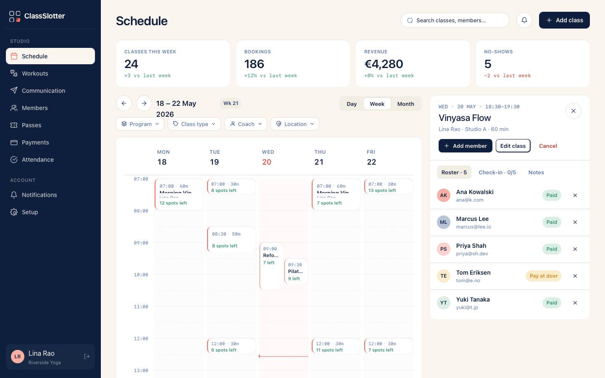Image resolution: width=605 pixels, height=378 pixels.
Task: Go to Payments in the sidebar
Action: coord(50,142)
